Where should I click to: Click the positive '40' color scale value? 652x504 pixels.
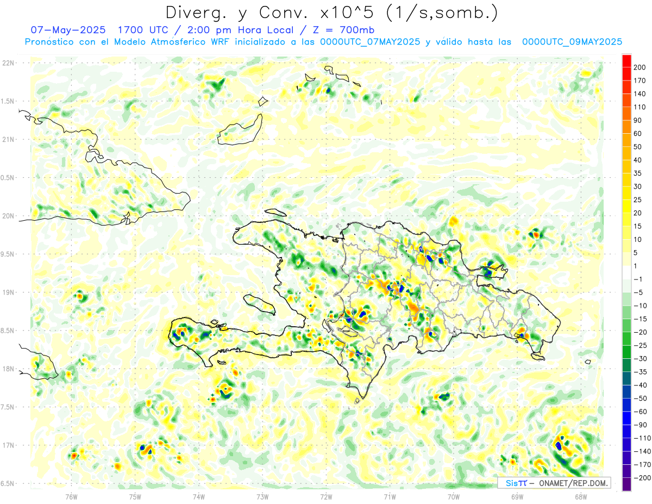[x=638, y=160]
